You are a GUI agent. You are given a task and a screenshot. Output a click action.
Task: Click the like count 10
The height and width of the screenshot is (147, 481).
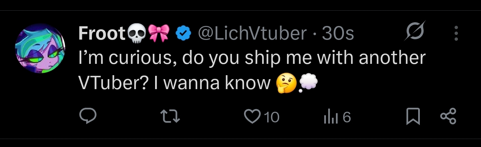271,117
